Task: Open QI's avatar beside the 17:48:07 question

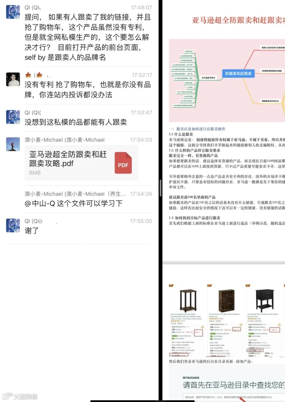Action: (x=13, y=12)
